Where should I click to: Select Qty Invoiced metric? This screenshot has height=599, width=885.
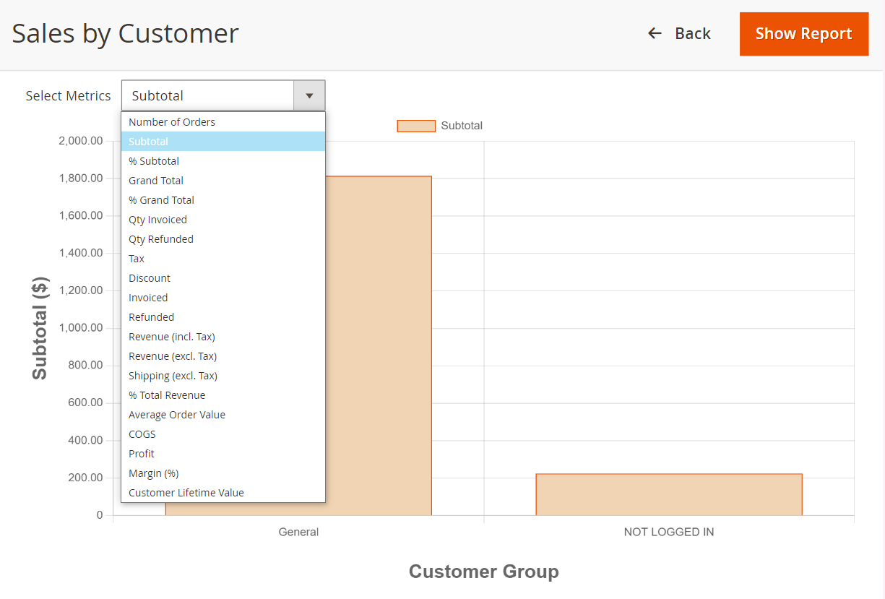pyautogui.click(x=223, y=220)
